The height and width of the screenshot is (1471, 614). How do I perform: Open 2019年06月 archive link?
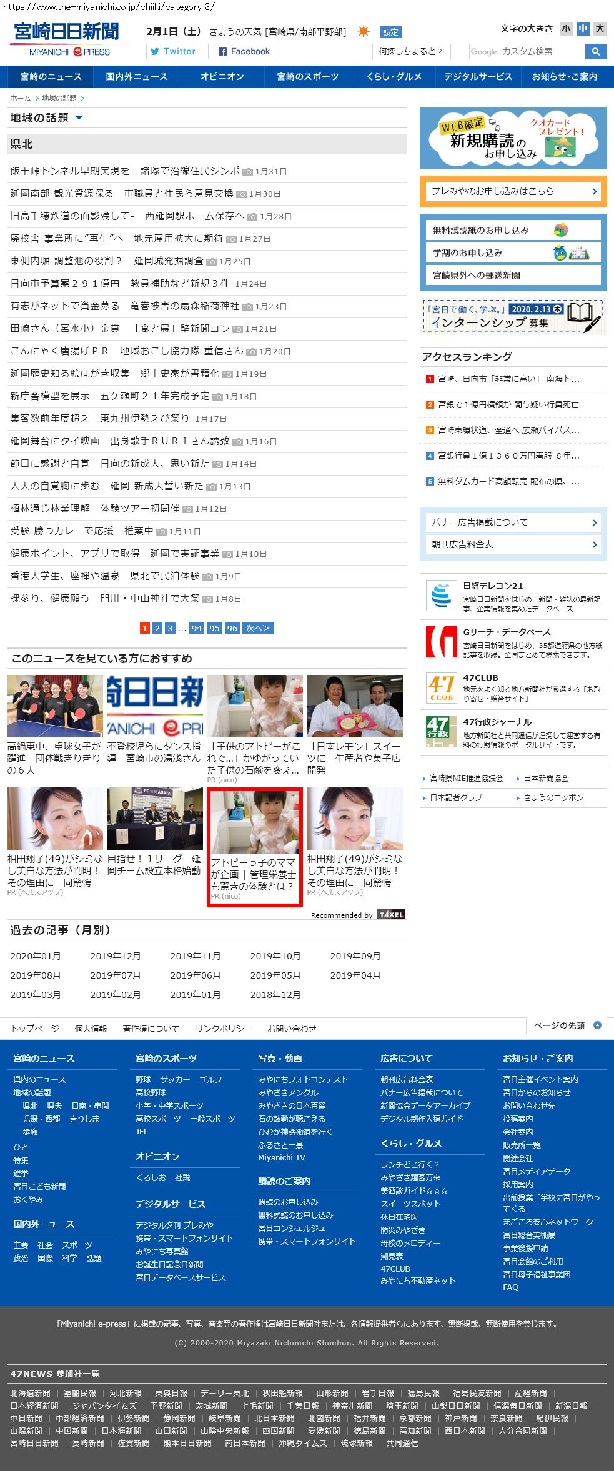tap(196, 975)
